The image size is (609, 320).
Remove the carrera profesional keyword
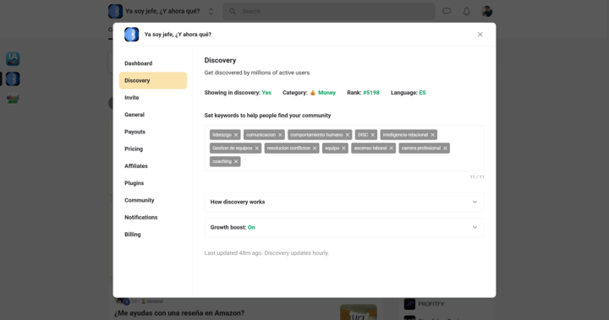pyautogui.click(x=445, y=148)
